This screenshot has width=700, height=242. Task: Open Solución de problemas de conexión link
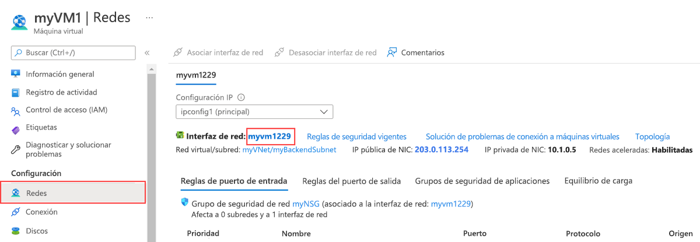[x=522, y=136]
